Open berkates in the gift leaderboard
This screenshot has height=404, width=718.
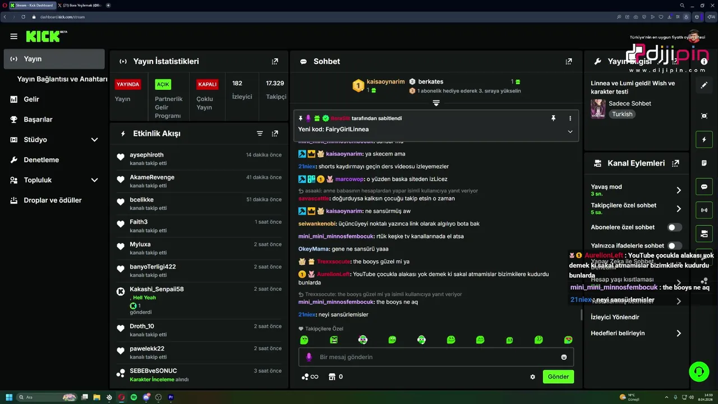(x=431, y=82)
